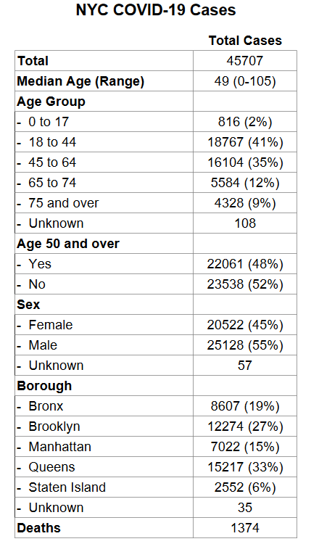Click the 49 (0-105) median age value

[x=245, y=81]
